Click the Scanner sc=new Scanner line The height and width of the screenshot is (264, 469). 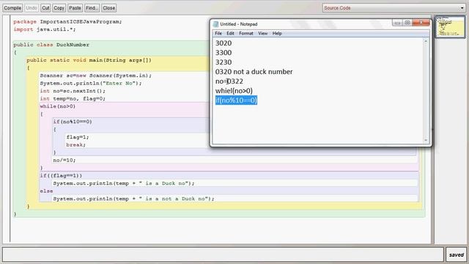tap(96, 76)
